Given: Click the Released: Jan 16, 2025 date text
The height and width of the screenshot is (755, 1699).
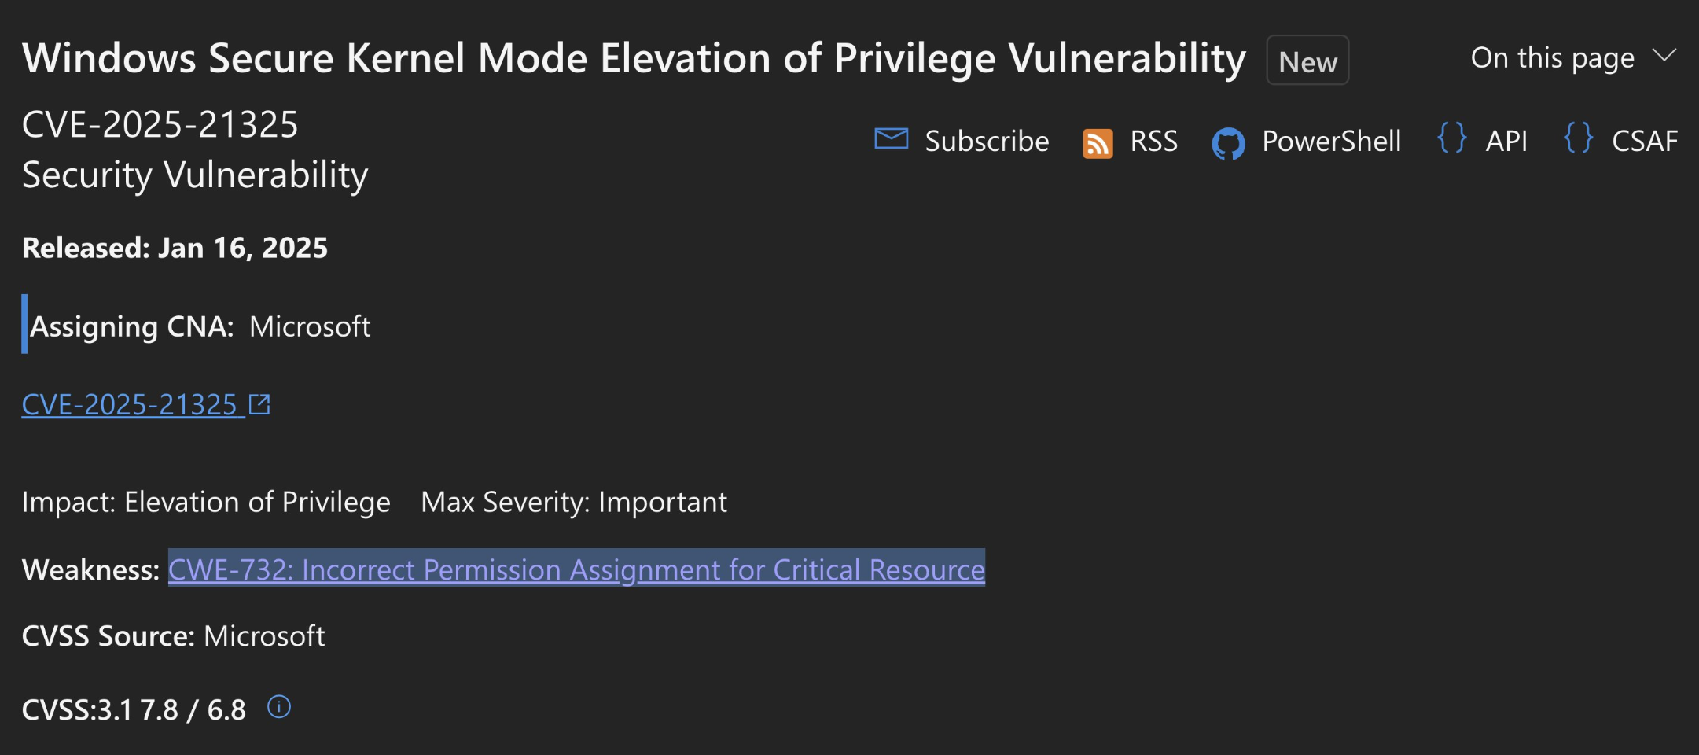Looking at the screenshot, I should click(175, 248).
